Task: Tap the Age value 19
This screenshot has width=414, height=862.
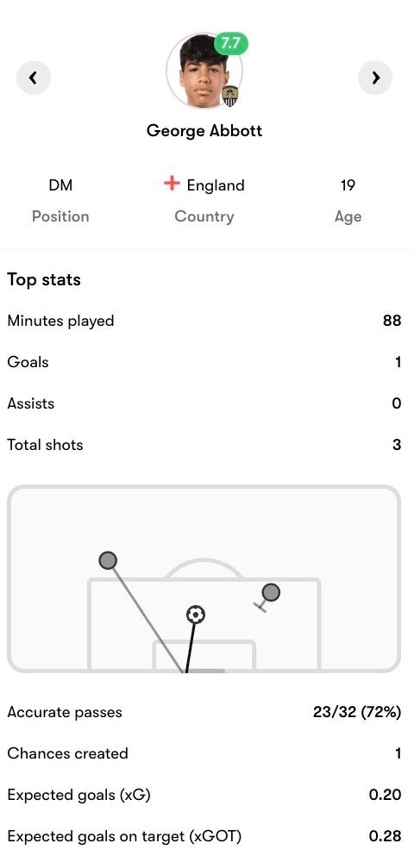Action: click(x=348, y=185)
